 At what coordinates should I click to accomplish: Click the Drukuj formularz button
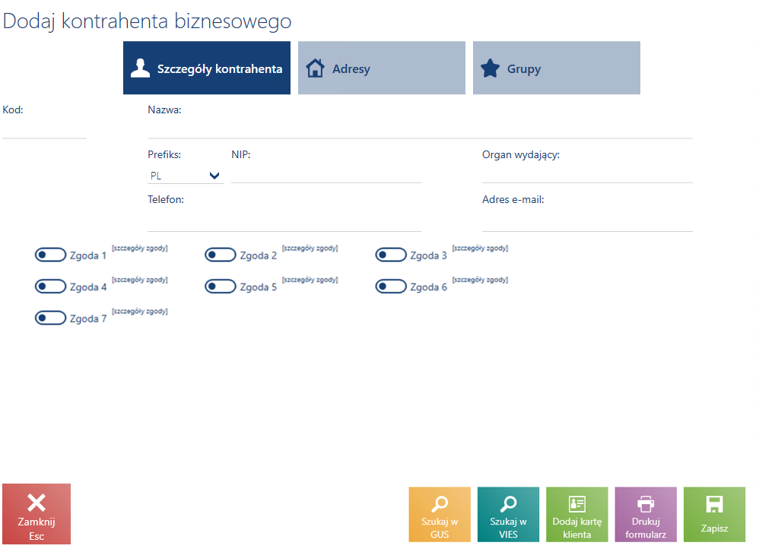pyautogui.click(x=646, y=514)
